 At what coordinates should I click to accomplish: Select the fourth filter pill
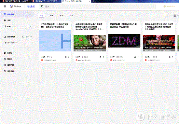click(72, 16)
